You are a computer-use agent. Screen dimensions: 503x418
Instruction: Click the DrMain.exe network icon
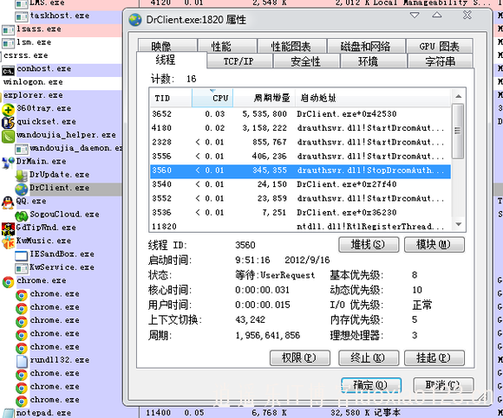[8, 163]
